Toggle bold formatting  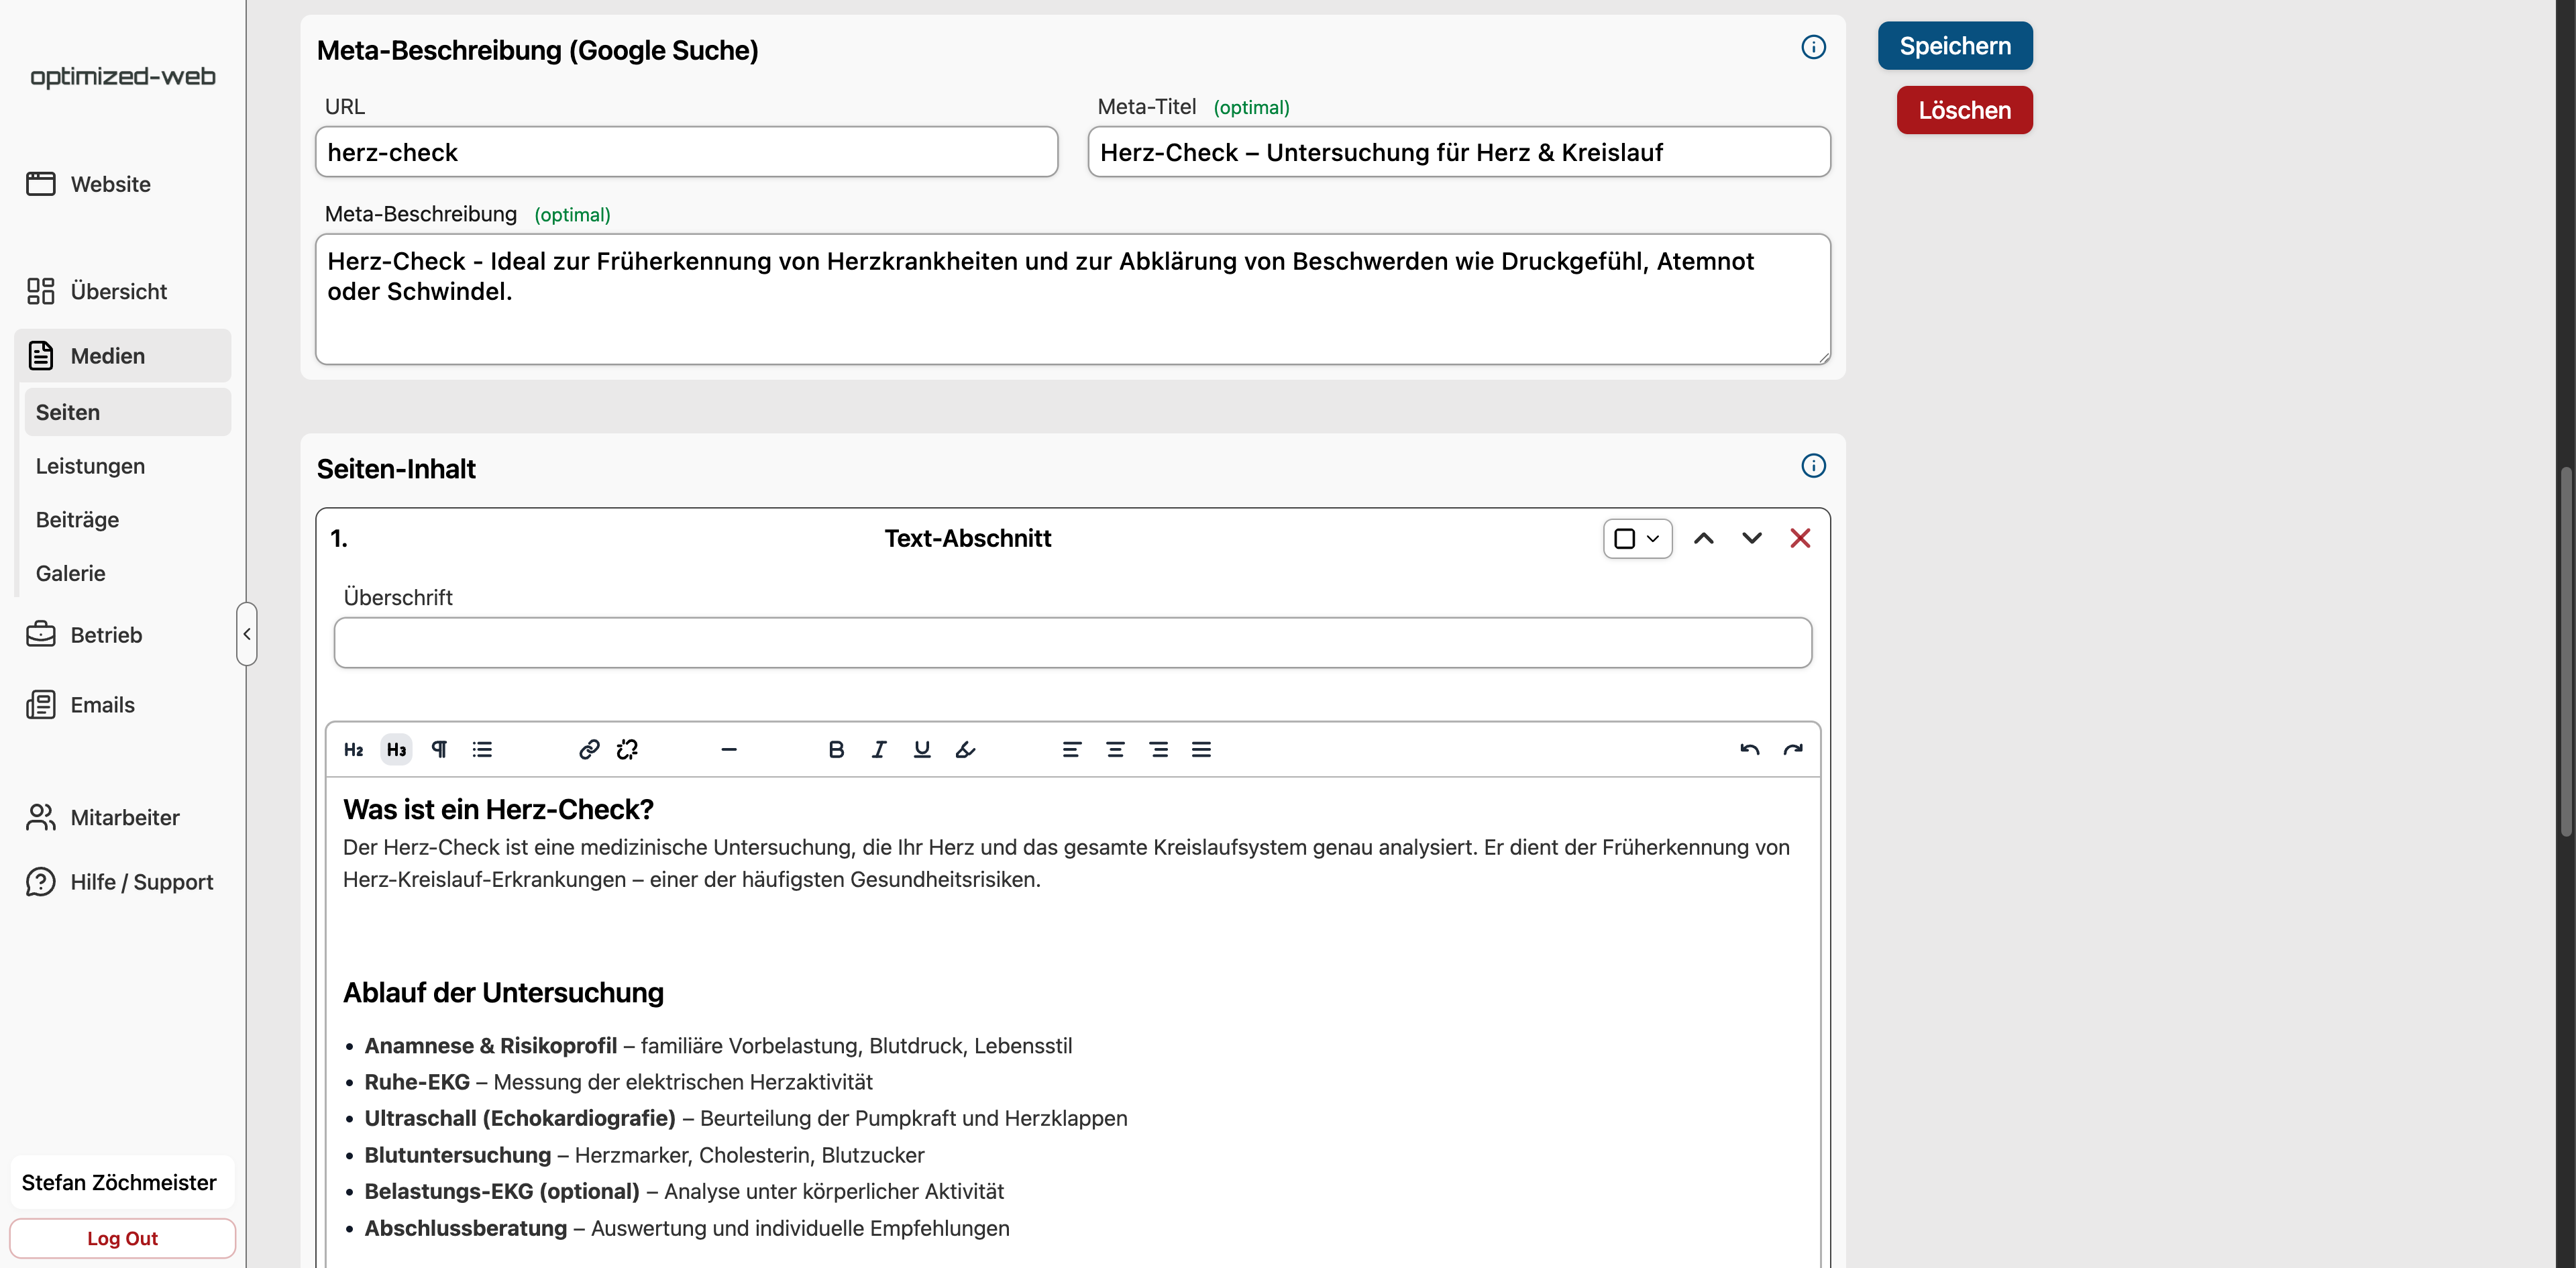(x=836, y=749)
